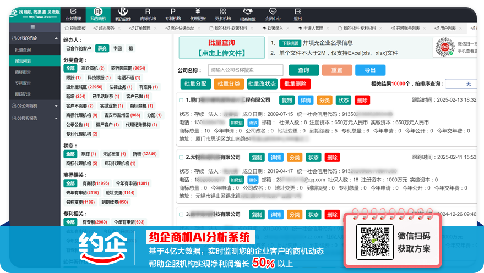Open 批量查询 in the sidebar

pyautogui.click(x=35, y=49)
